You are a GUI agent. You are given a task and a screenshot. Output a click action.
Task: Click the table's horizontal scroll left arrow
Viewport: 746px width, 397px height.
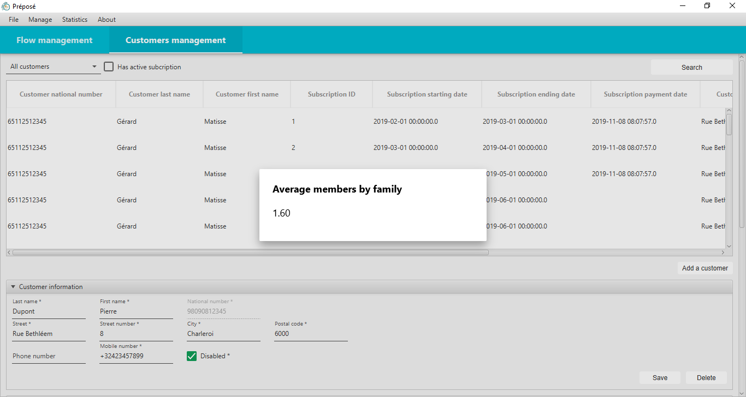point(9,252)
